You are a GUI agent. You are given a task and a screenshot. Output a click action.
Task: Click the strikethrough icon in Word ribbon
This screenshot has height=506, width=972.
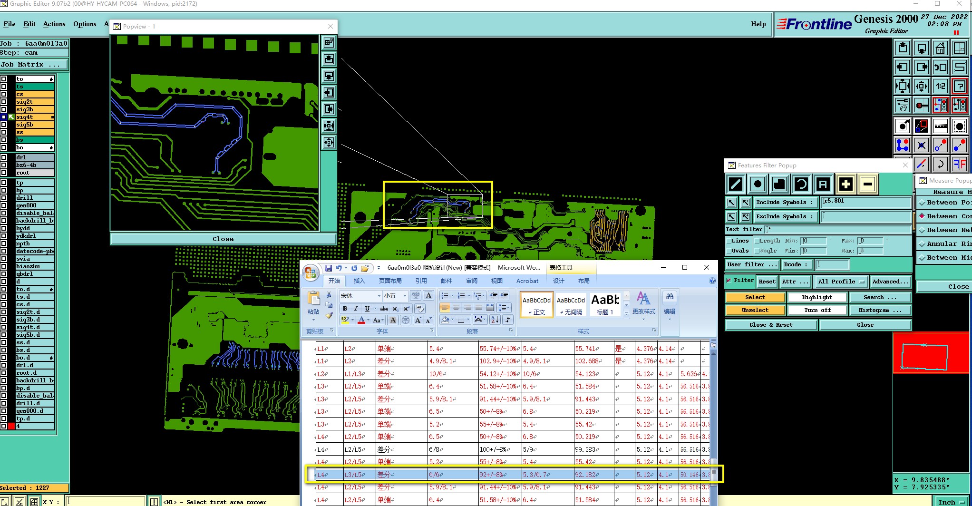384,309
